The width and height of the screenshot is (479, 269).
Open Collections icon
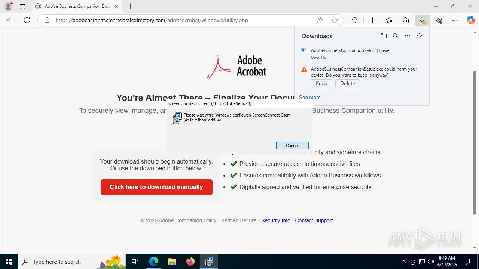click(x=406, y=20)
